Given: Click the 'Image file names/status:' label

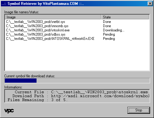Looking at the screenshot, I should [21, 12].
